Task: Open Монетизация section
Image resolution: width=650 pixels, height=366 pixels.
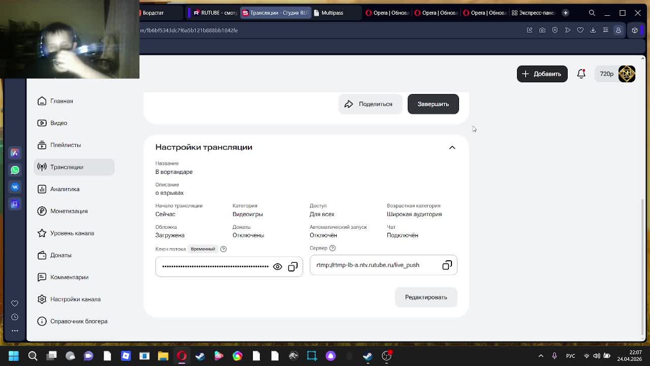Action: (x=74, y=211)
